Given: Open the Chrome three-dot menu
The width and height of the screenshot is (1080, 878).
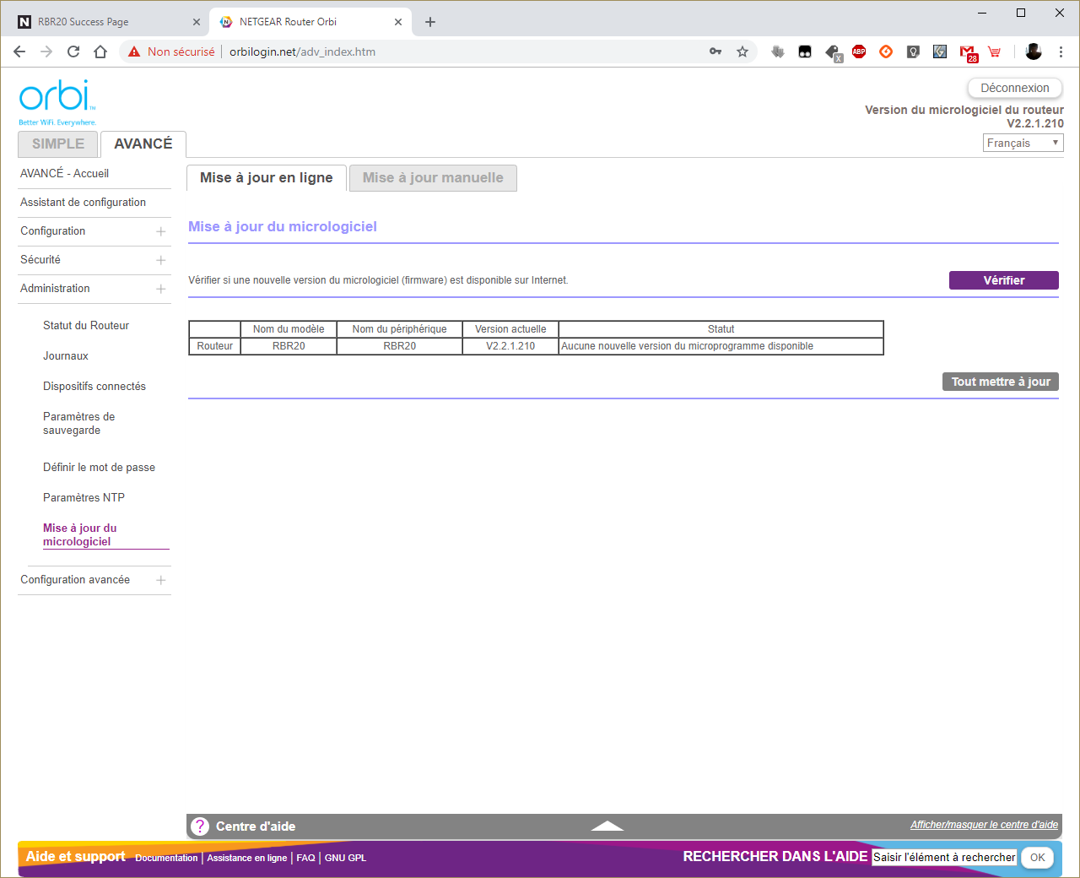Looking at the screenshot, I should [x=1061, y=51].
